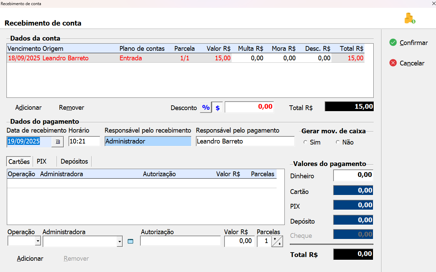
Task: Click the red Cancelar X icon
Action: pyautogui.click(x=393, y=63)
